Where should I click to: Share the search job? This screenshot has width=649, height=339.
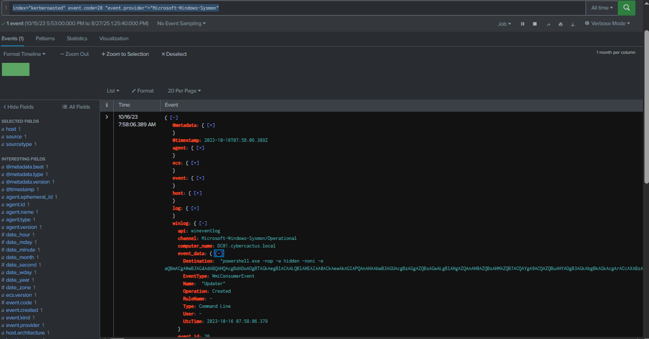click(x=548, y=24)
